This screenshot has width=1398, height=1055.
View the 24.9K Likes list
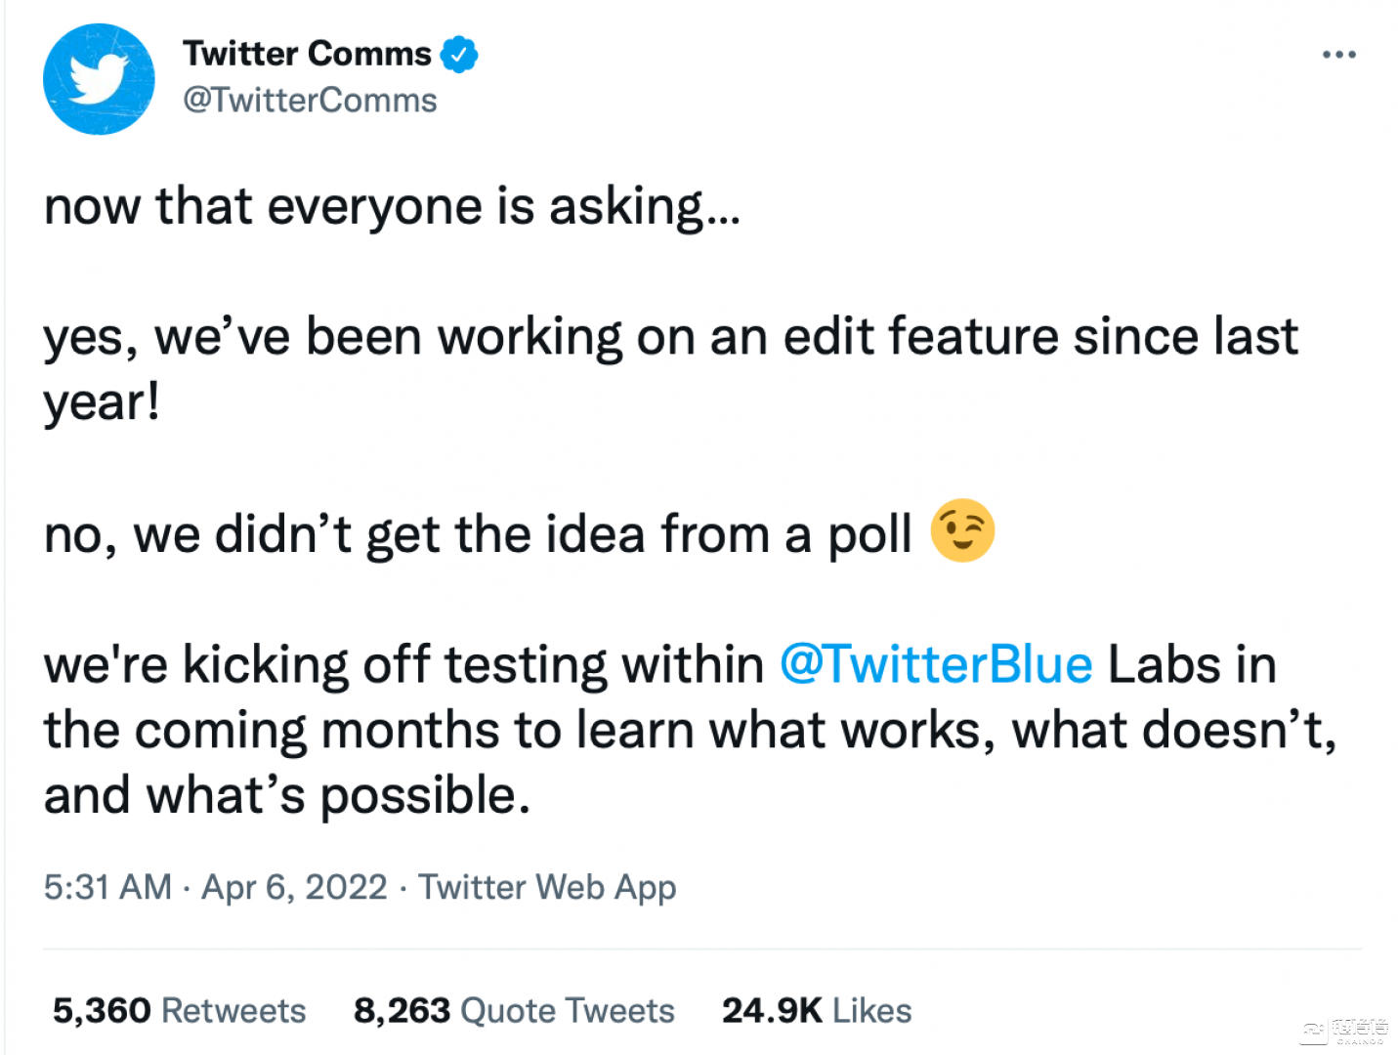[x=817, y=1010]
